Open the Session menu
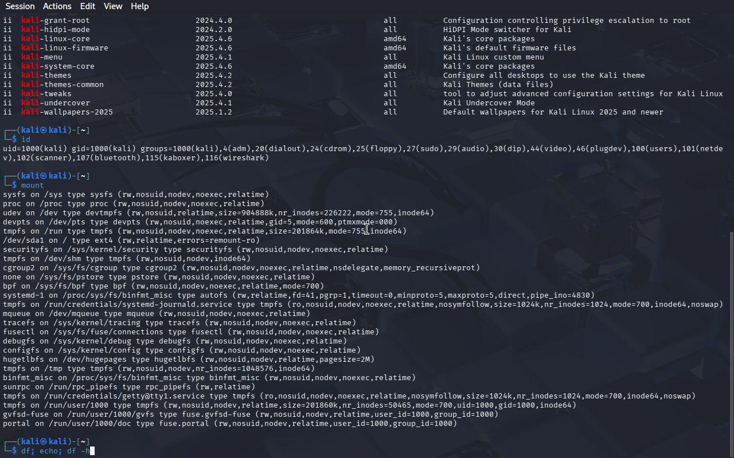 pyautogui.click(x=19, y=6)
